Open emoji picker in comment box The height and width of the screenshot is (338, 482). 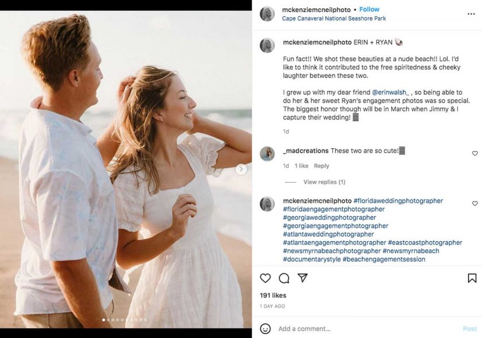pyautogui.click(x=265, y=329)
